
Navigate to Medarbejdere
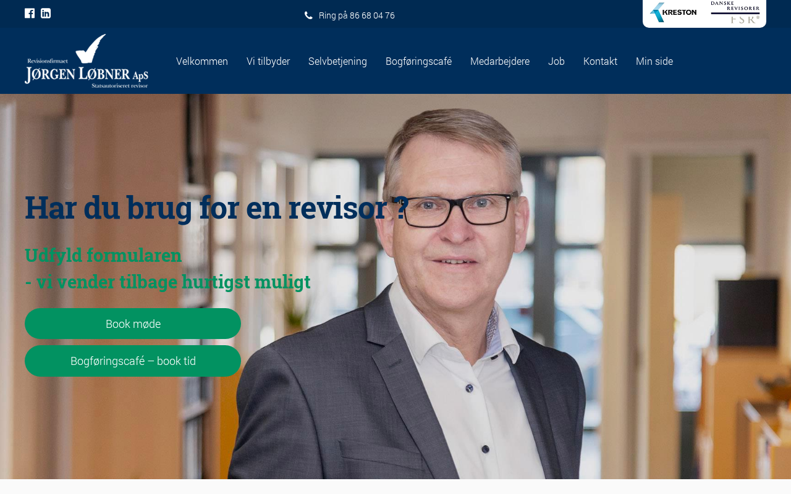pos(500,61)
